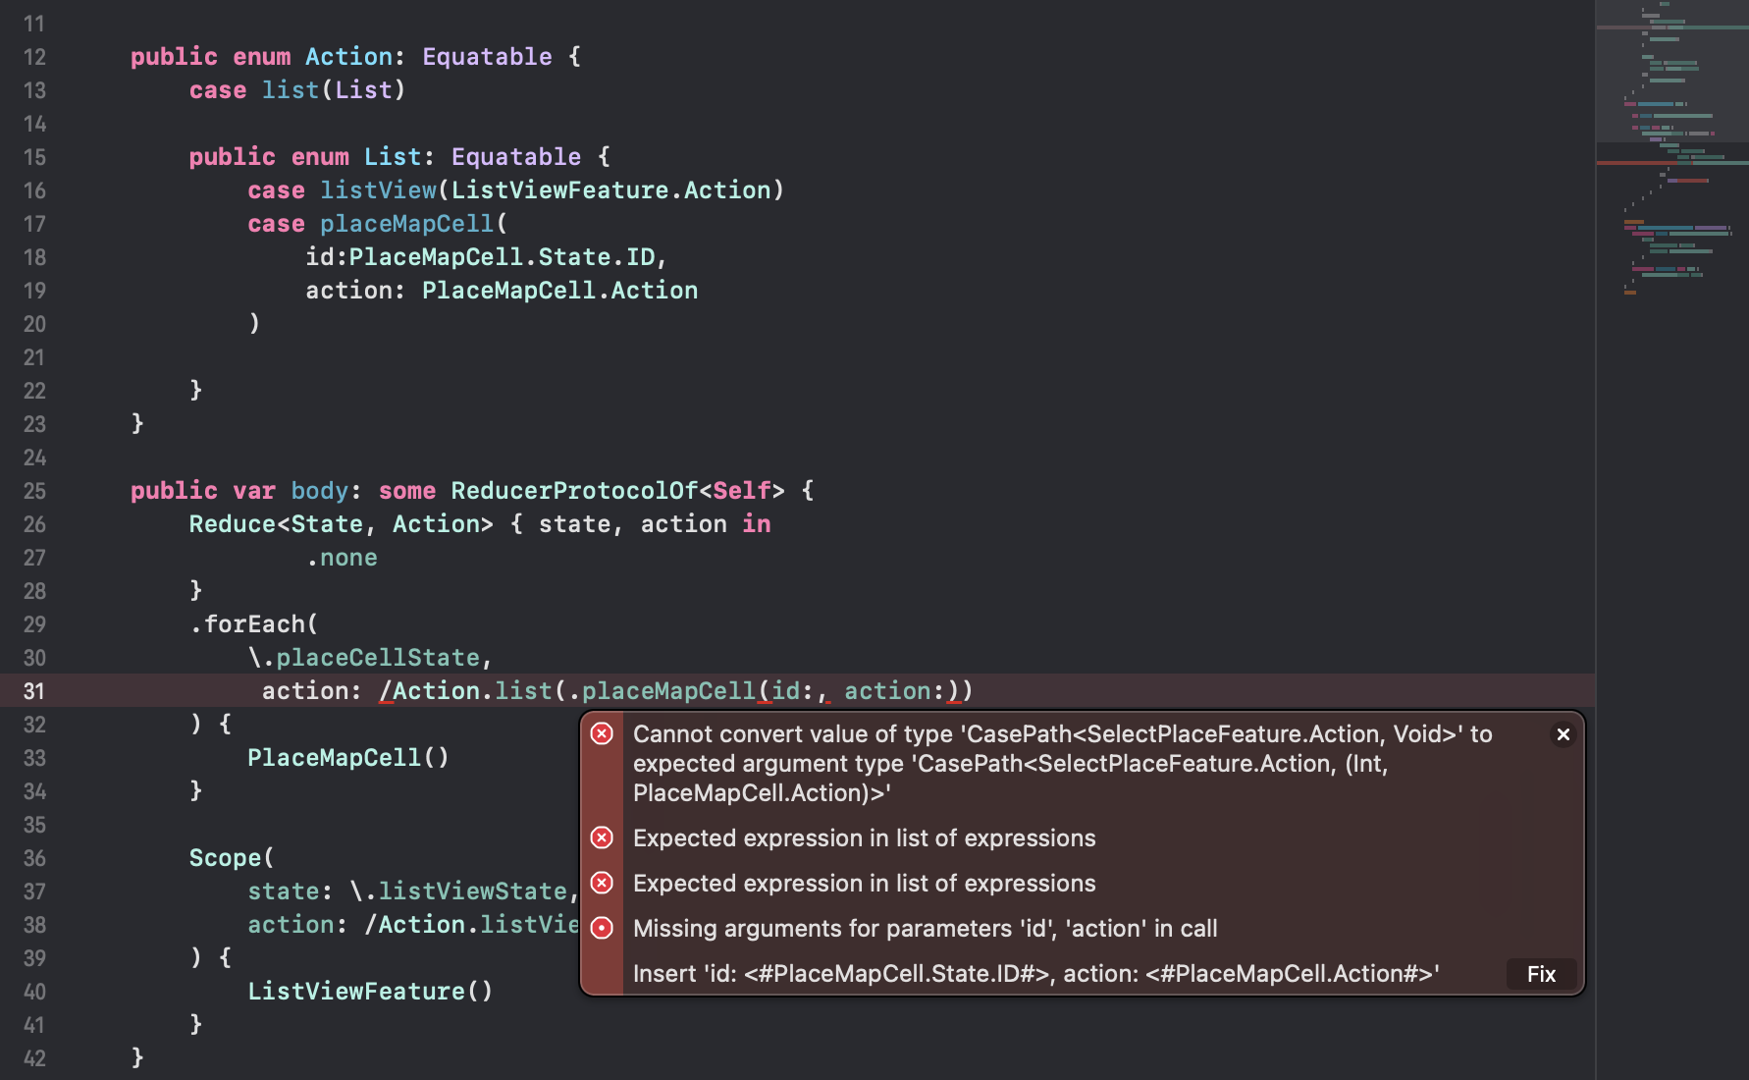Click 'listViewState' on line 37
The width and height of the screenshot is (1749, 1080).
(472, 891)
